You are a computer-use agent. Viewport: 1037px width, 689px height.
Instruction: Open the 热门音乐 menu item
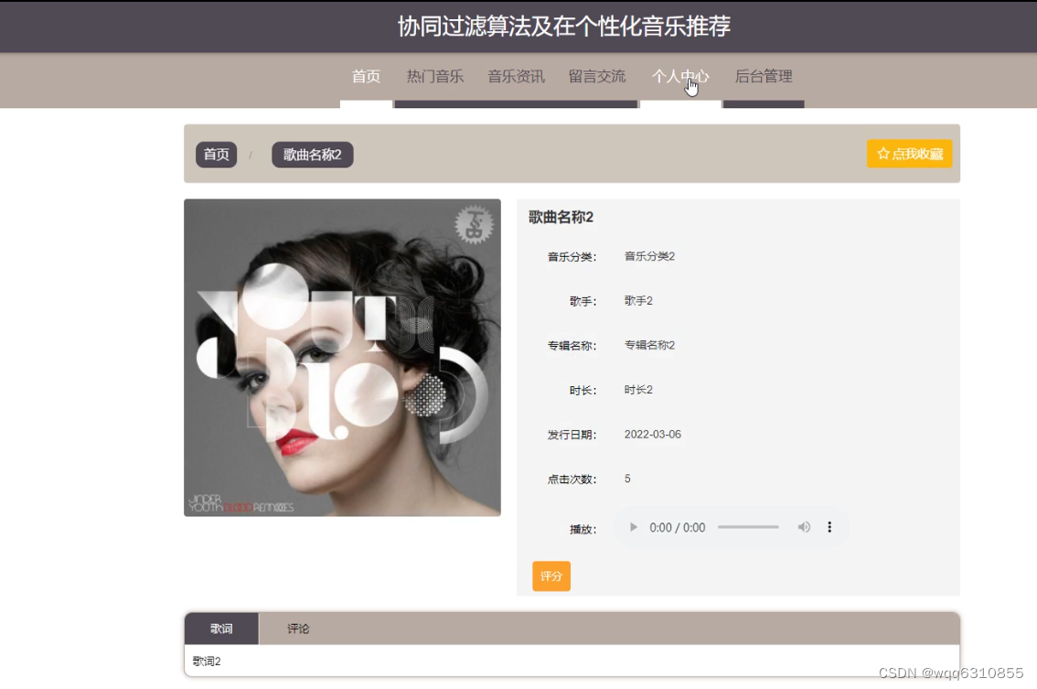click(x=435, y=77)
